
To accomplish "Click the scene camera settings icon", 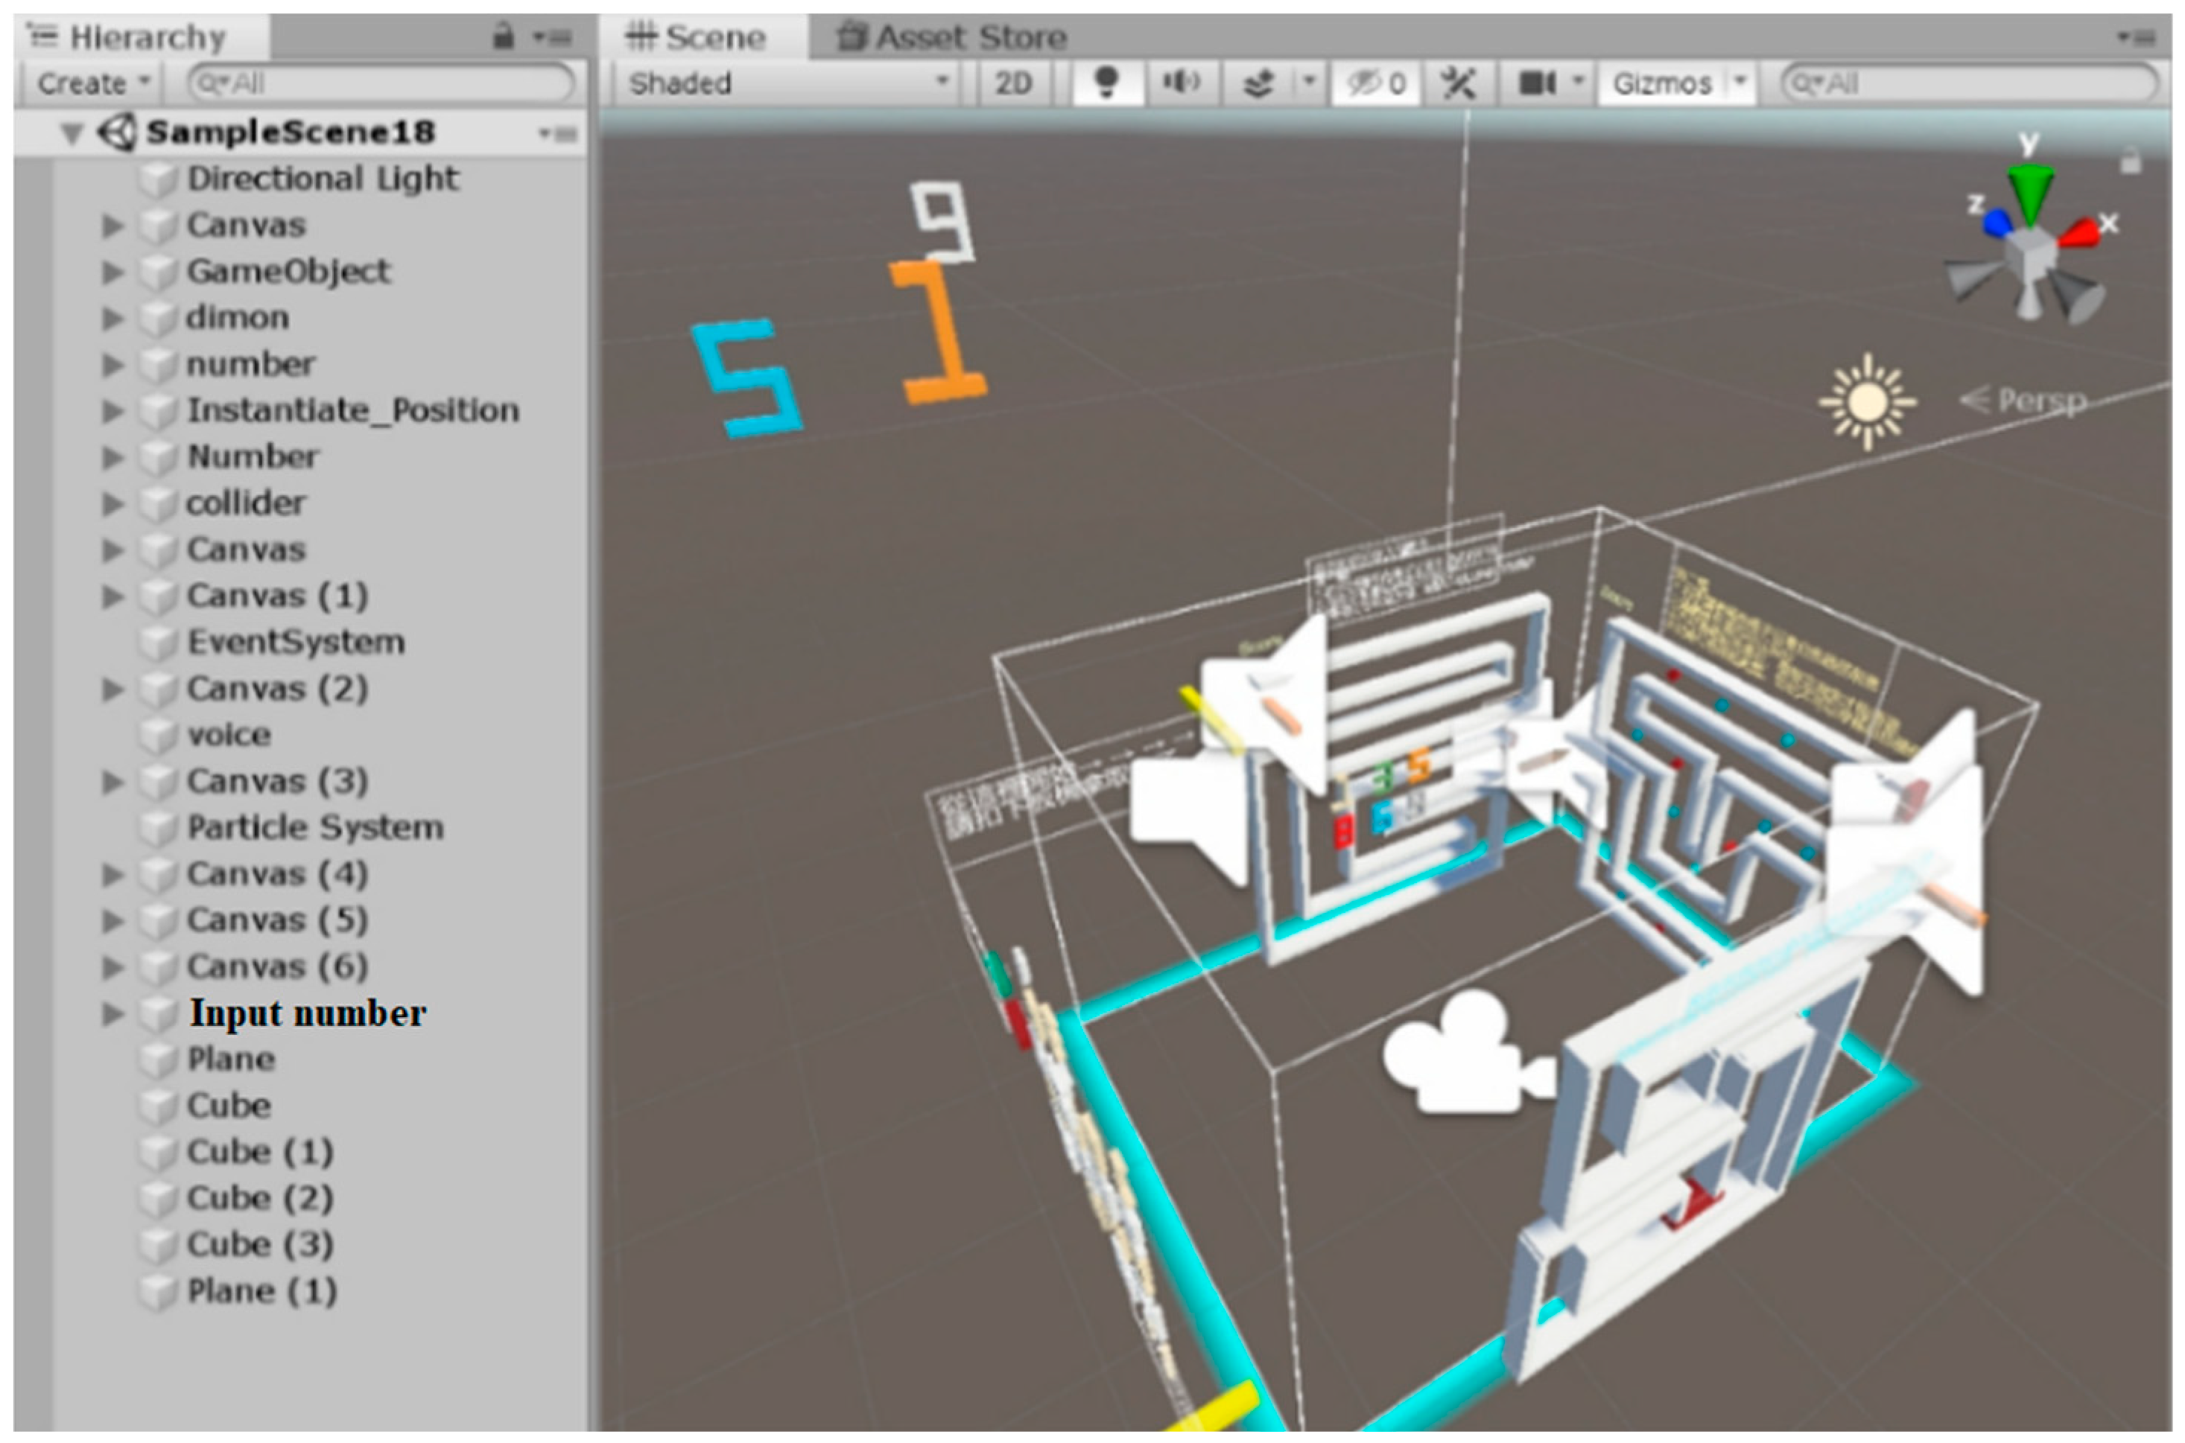I will pyautogui.click(x=1537, y=83).
